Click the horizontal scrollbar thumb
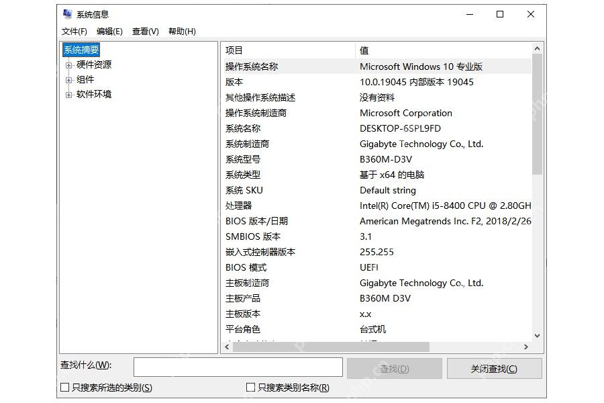Viewport: 604px width, 403px height. 332,347
